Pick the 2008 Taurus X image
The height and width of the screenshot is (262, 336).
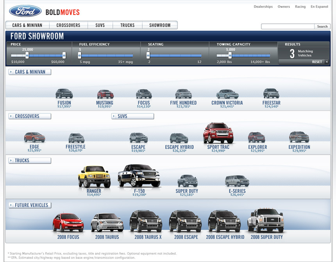point(146,221)
